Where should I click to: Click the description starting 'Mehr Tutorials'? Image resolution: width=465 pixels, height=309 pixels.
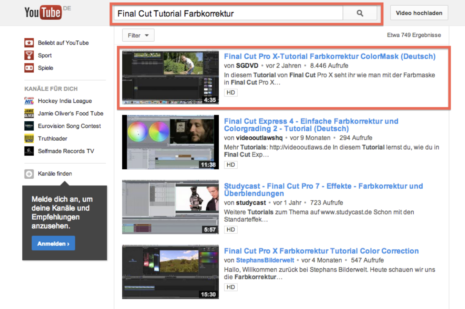(331, 151)
